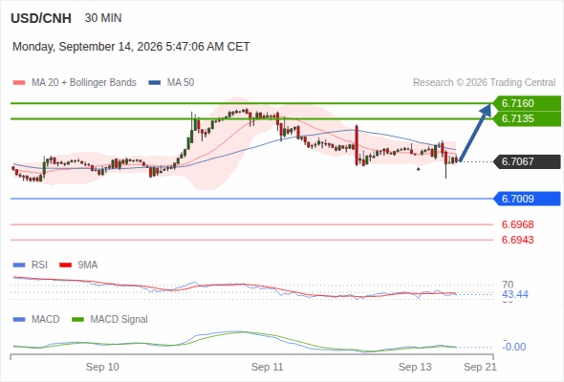The height and width of the screenshot is (382, 564).
Task: Click the tall red candlestick after Sep 11
Action: point(357,145)
